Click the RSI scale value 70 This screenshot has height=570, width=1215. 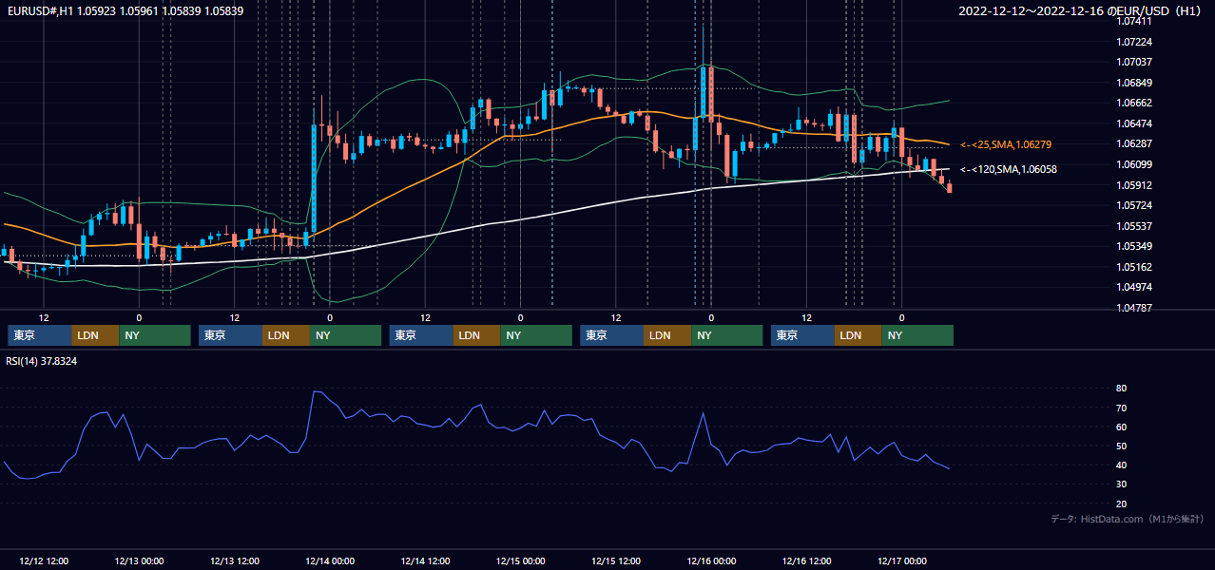(x=1122, y=408)
